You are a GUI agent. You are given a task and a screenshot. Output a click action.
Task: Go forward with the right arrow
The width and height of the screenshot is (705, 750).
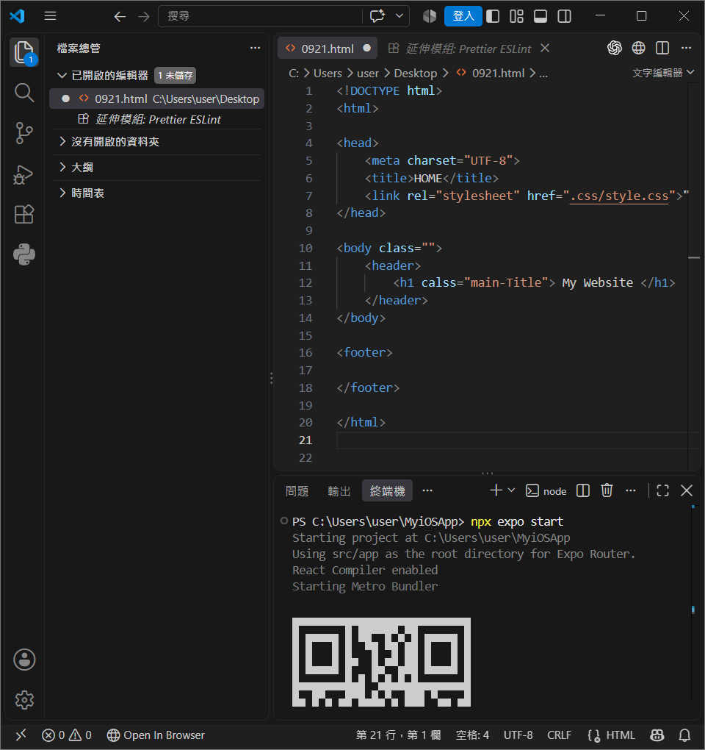click(x=144, y=17)
